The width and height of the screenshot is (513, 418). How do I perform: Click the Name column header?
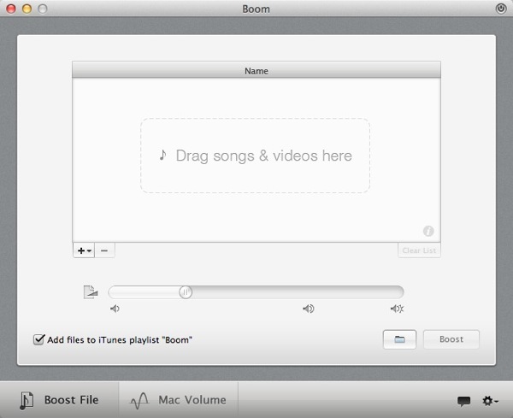click(x=256, y=70)
